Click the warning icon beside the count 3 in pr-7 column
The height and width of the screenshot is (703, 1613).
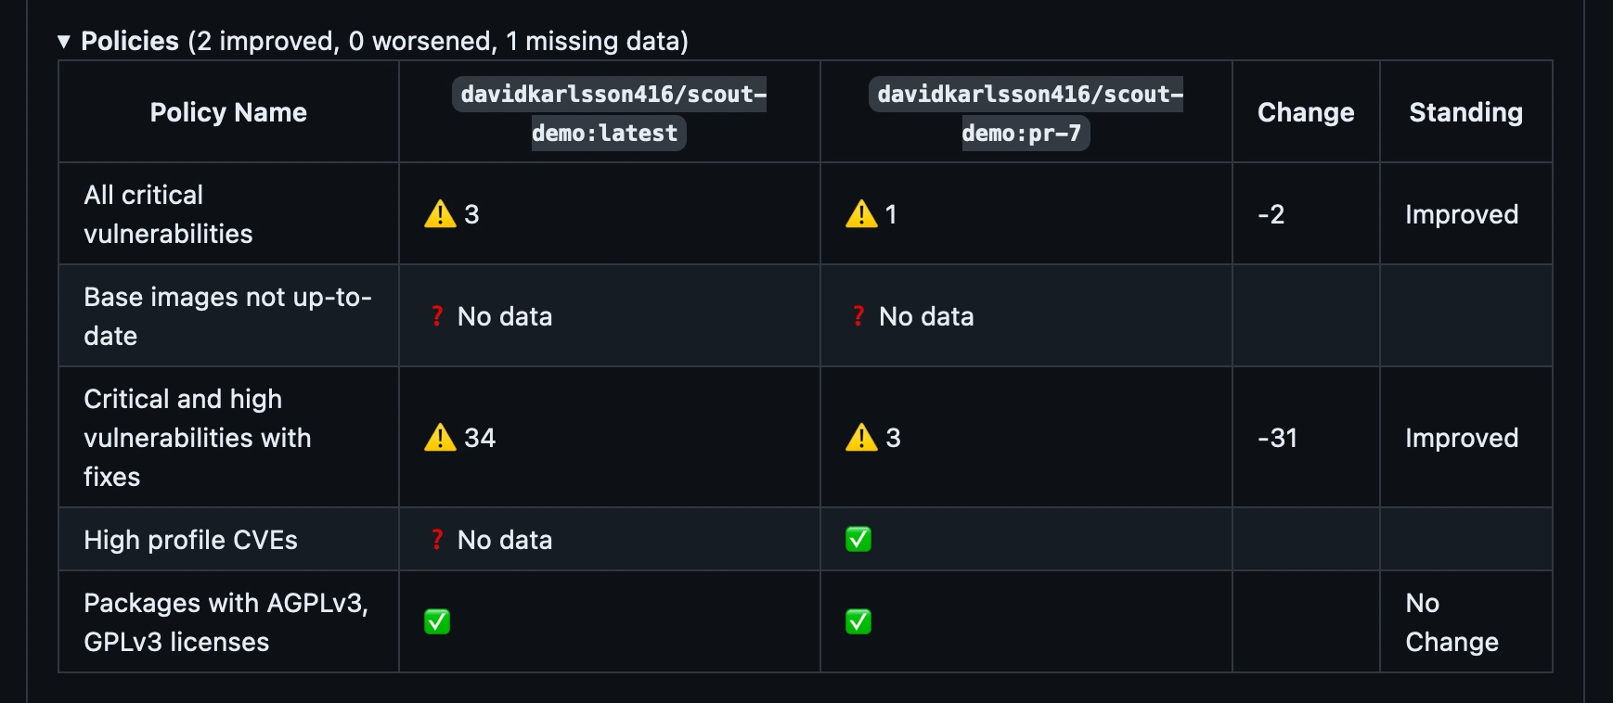pyautogui.click(x=862, y=438)
